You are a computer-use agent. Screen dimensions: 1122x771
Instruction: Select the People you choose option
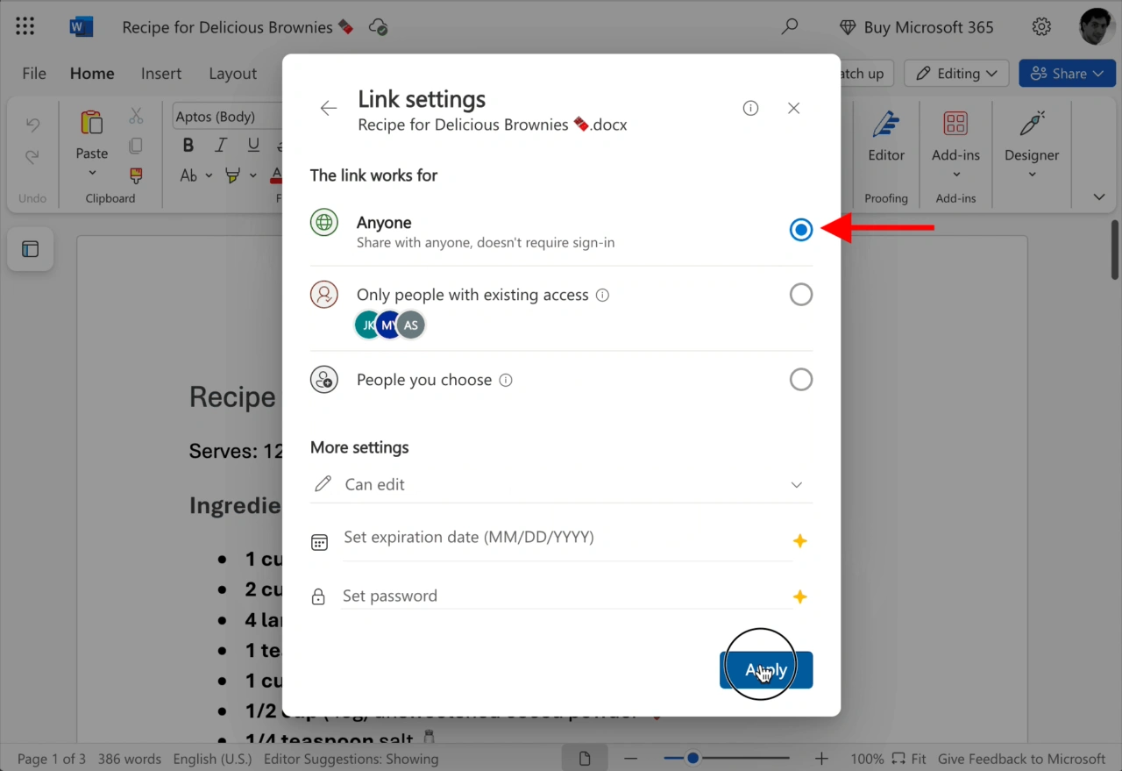(x=800, y=380)
